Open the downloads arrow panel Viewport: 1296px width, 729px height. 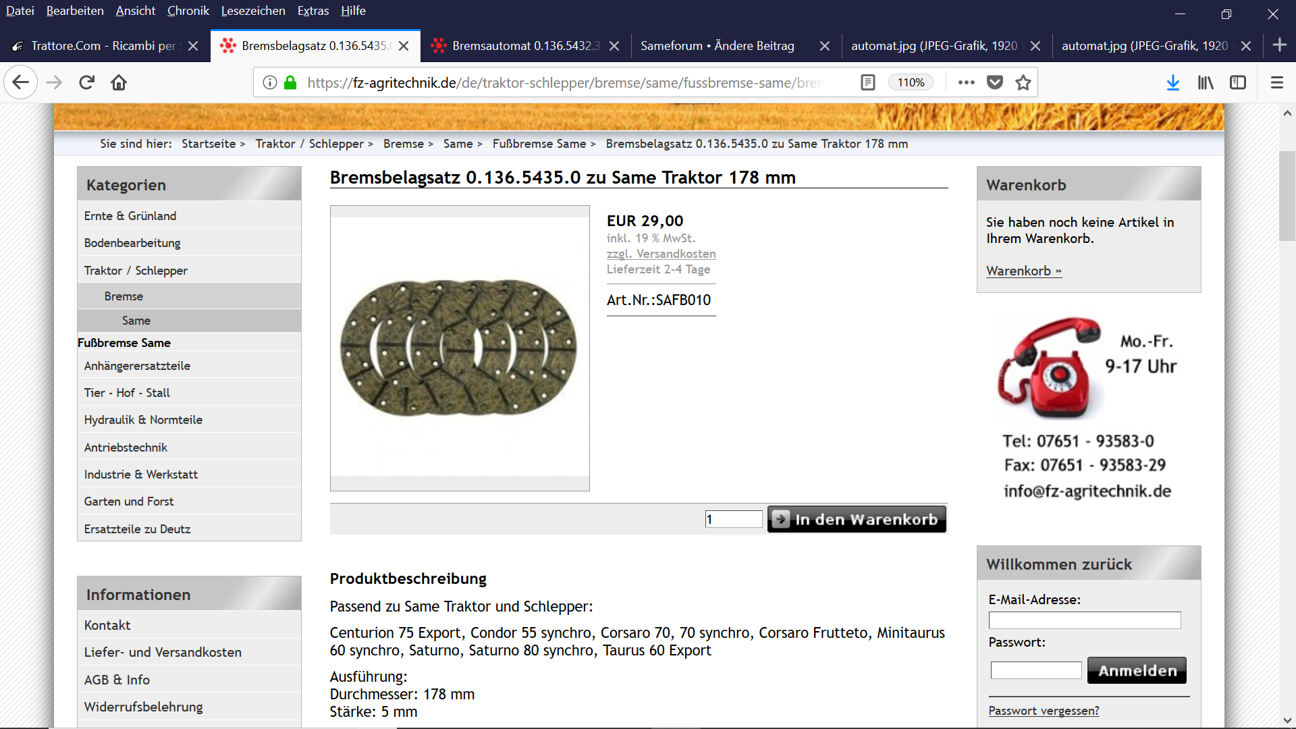[1173, 82]
